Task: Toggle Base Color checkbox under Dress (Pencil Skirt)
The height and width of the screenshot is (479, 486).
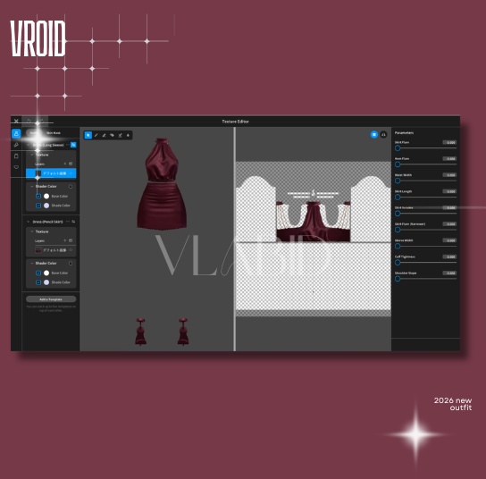Action: 38,273
